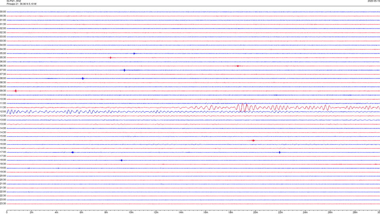Select the event spike on the 15:30 trace
Image resolution: width=380 pixels, height=214 pixels.
click(253, 140)
